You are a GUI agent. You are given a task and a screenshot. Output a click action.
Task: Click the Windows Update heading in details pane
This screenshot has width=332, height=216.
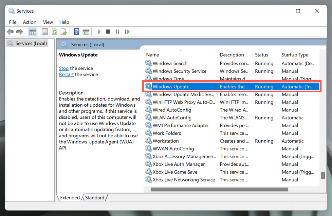pyautogui.click(x=78, y=55)
